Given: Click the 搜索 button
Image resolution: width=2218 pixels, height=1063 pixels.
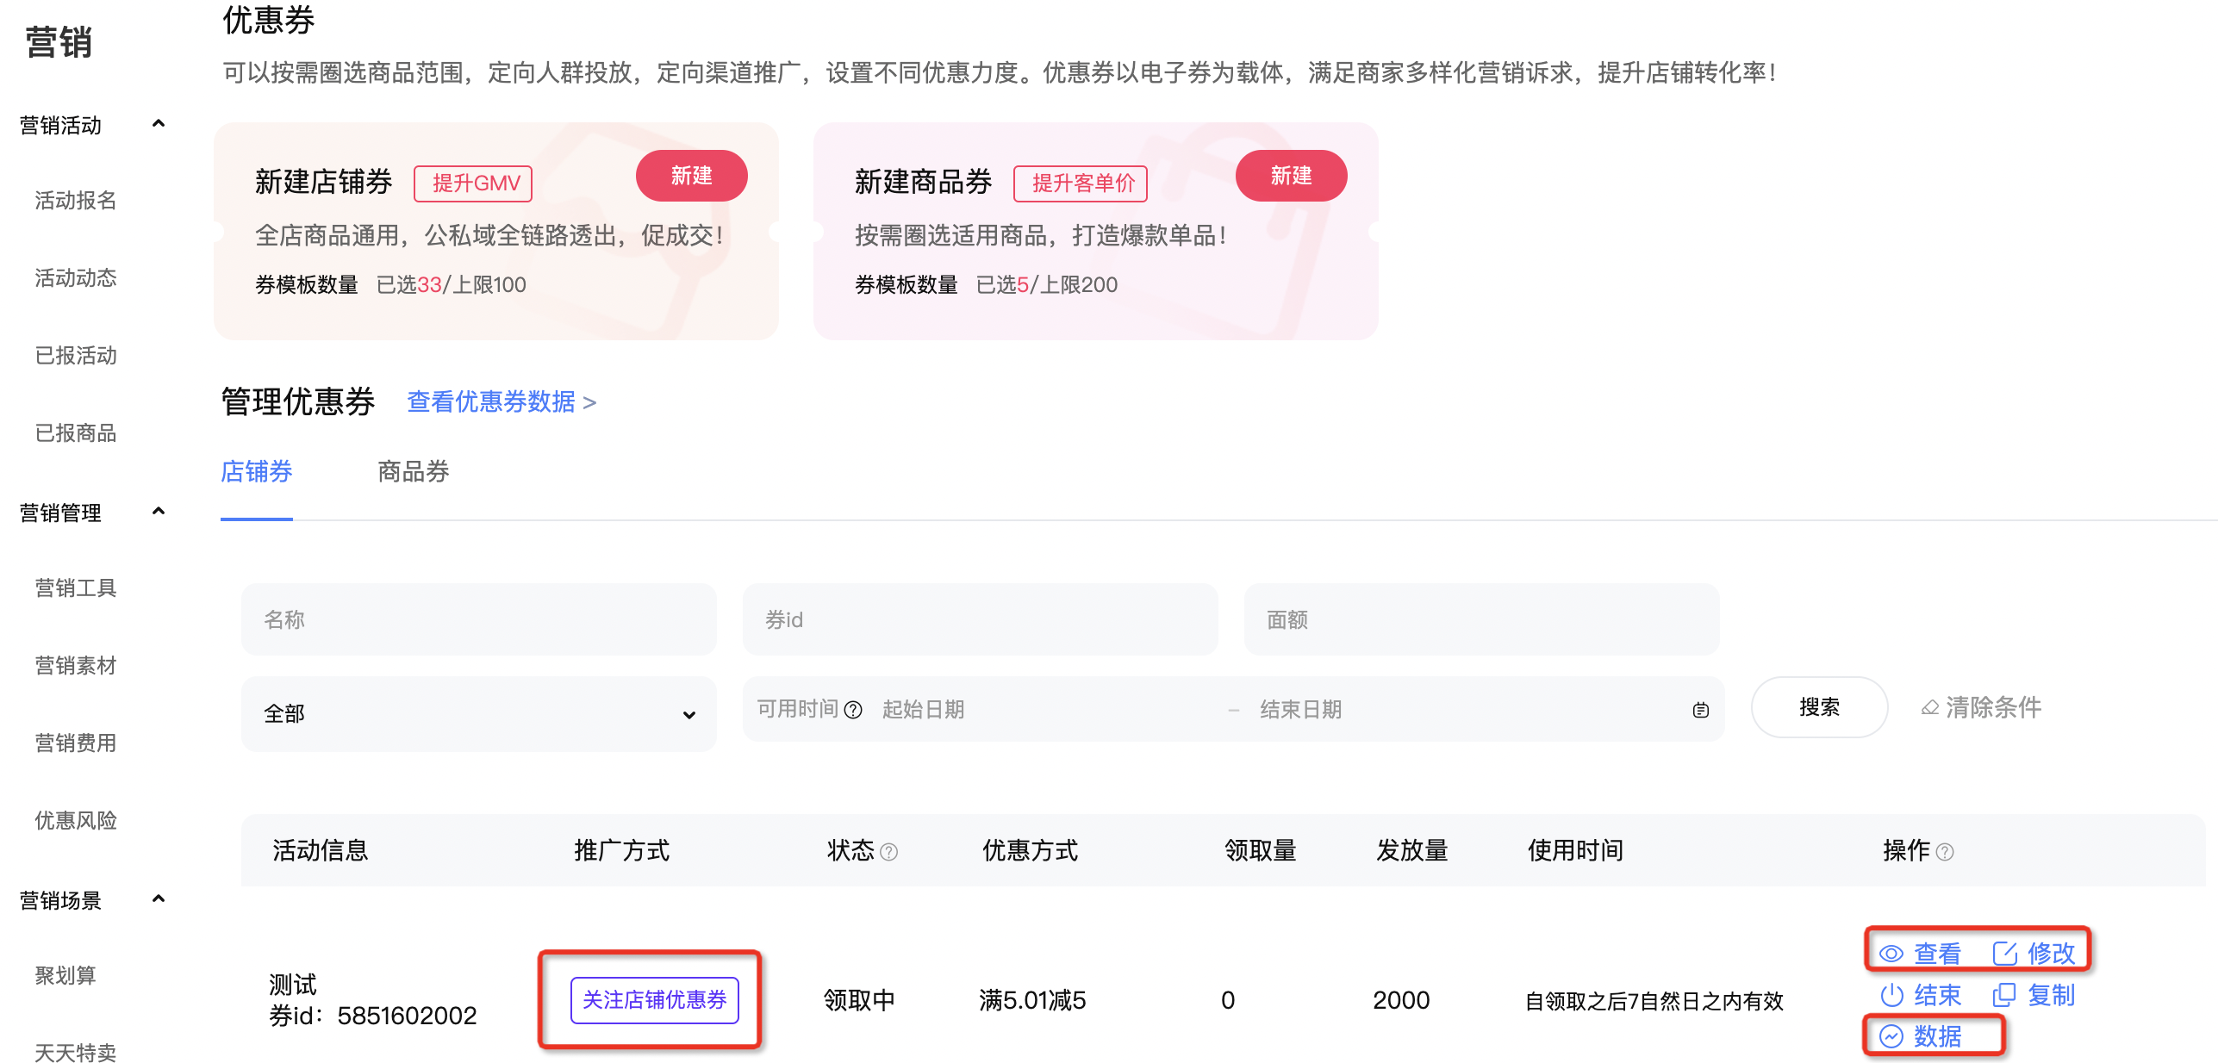Looking at the screenshot, I should 1820,707.
